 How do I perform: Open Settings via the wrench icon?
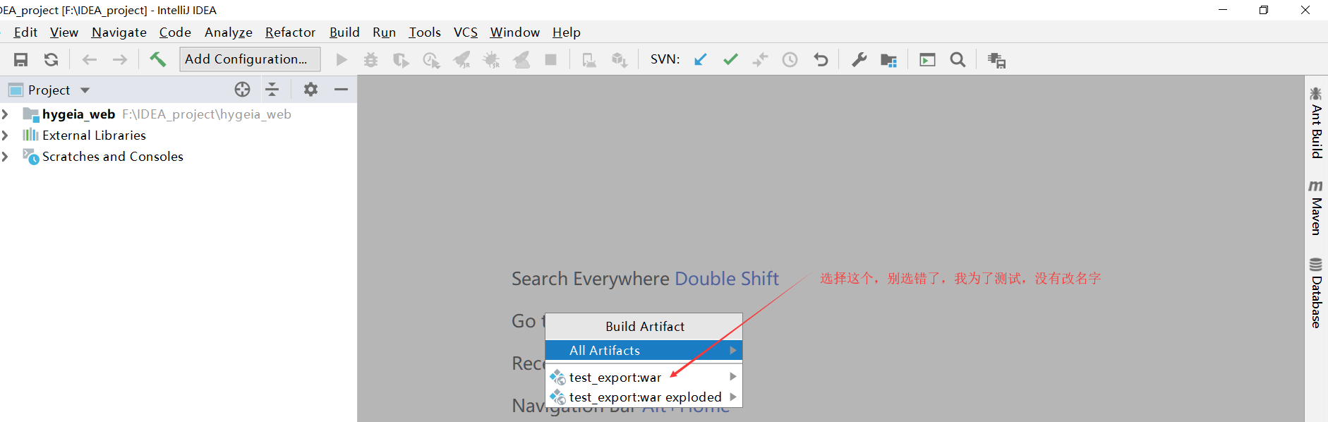coord(859,60)
